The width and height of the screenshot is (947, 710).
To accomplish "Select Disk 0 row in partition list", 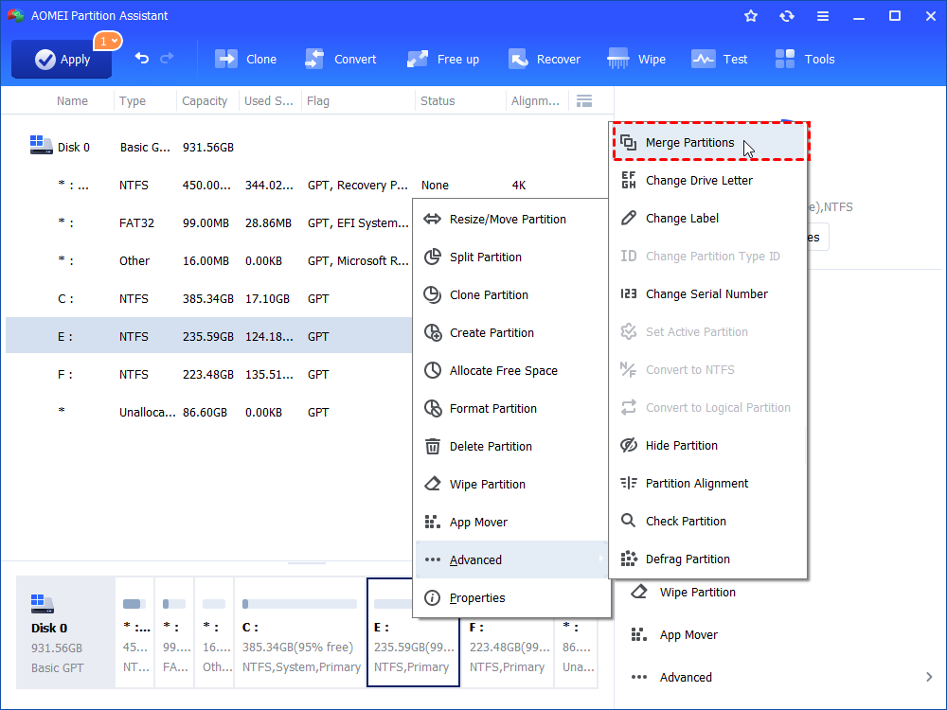I will coord(310,148).
